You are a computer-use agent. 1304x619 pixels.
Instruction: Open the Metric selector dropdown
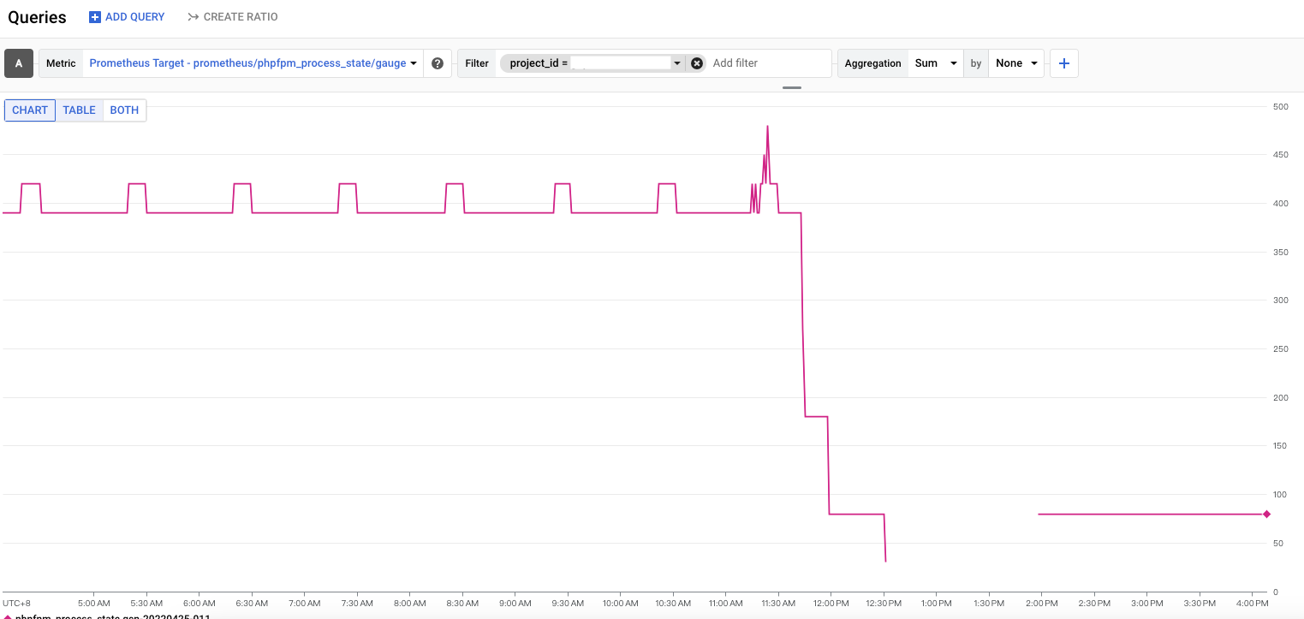(x=253, y=63)
